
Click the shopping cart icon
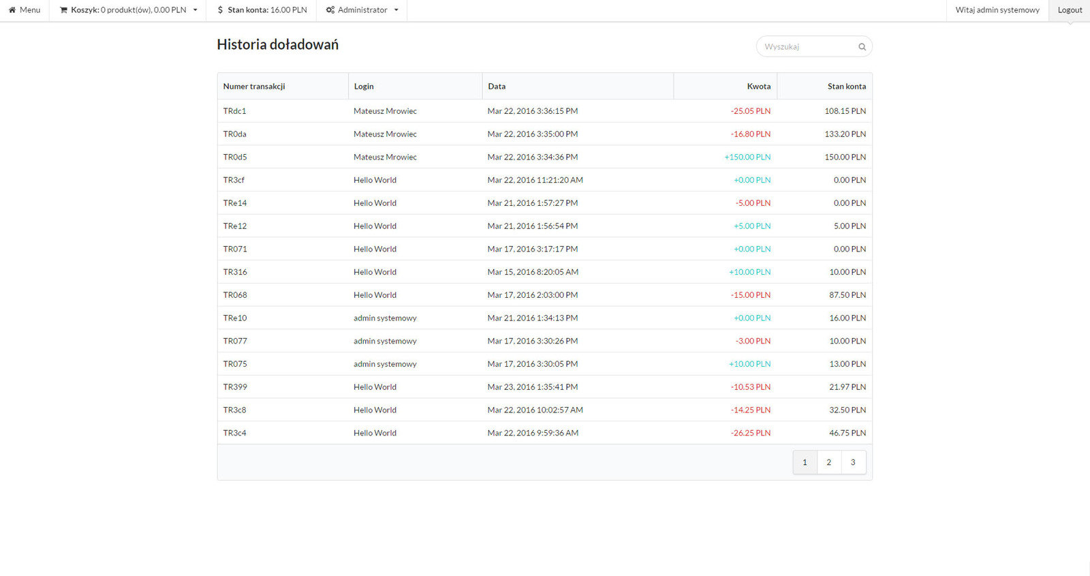coord(64,10)
